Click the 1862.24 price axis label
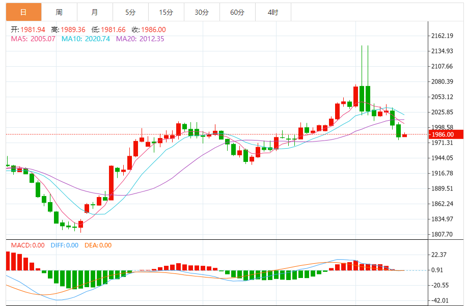Screen dimensions: 468x306 tap(442, 204)
